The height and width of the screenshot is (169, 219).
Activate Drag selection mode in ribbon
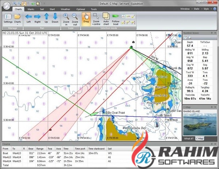[86, 19]
